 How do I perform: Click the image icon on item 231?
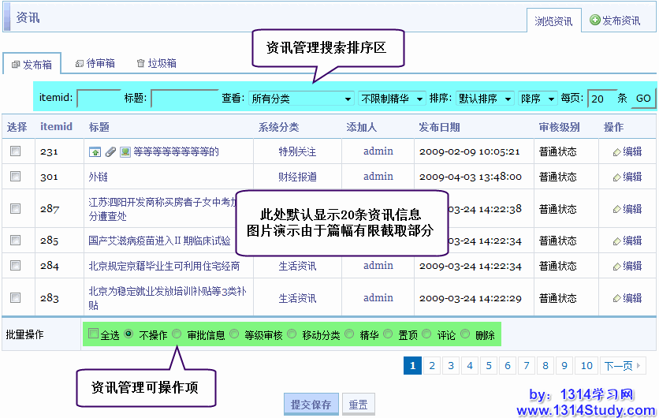point(125,151)
